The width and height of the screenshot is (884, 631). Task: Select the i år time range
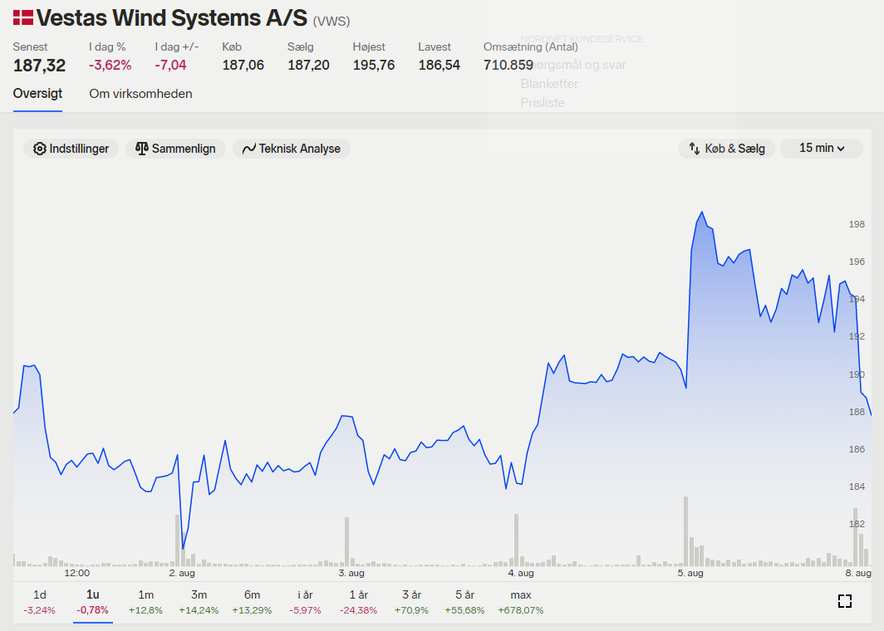[305, 602]
